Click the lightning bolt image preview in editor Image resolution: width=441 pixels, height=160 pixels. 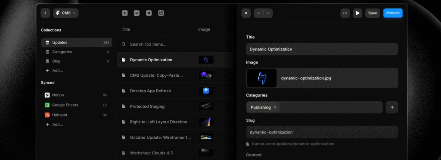coord(261,78)
